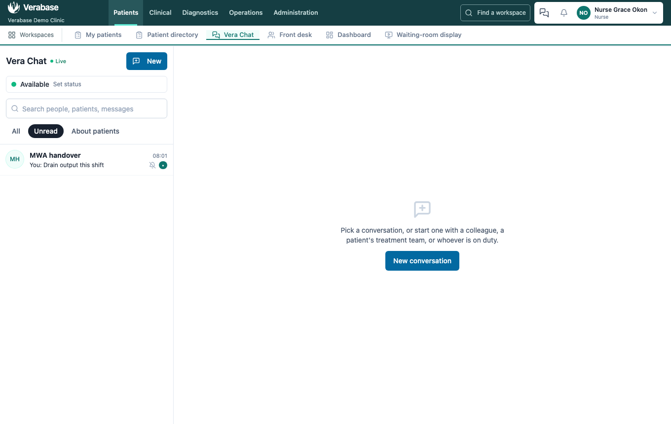Screen dimensions: 671x424
Task: Show All conversations filter
Action: point(16,131)
